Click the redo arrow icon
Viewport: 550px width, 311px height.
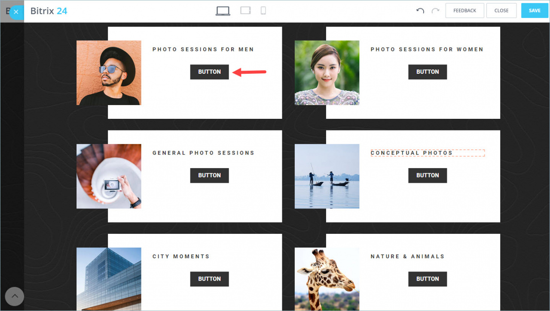pyautogui.click(x=435, y=11)
